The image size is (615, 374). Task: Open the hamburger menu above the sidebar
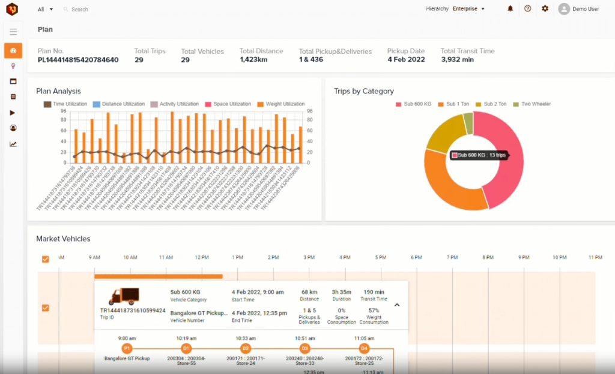12,32
